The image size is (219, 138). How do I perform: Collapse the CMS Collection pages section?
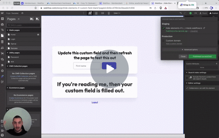(8, 66)
